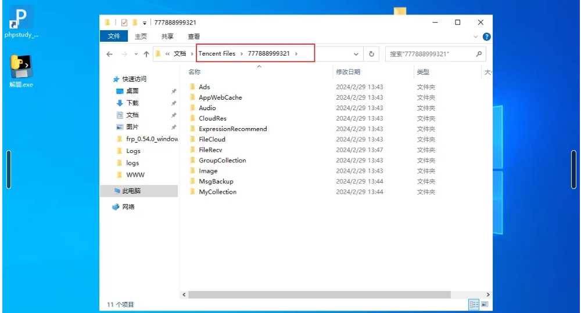
Task: Open the customize quick access toolbar dropdown
Action: [x=145, y=23]
